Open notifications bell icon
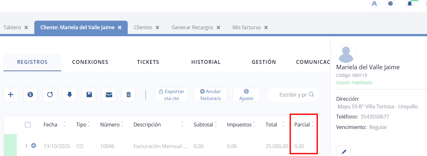This screenshot has height=156, width=427. click(410, 4)
